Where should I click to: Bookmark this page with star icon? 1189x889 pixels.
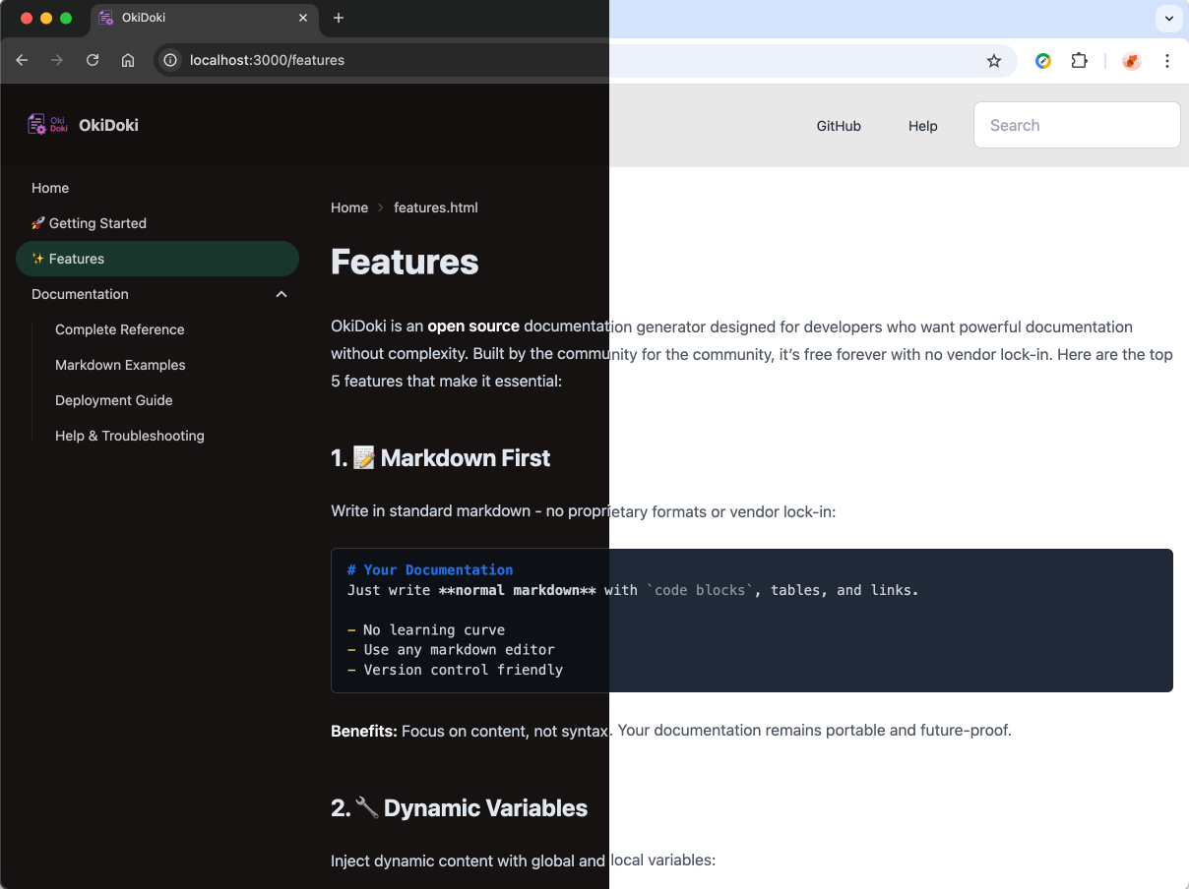(994, 61)
